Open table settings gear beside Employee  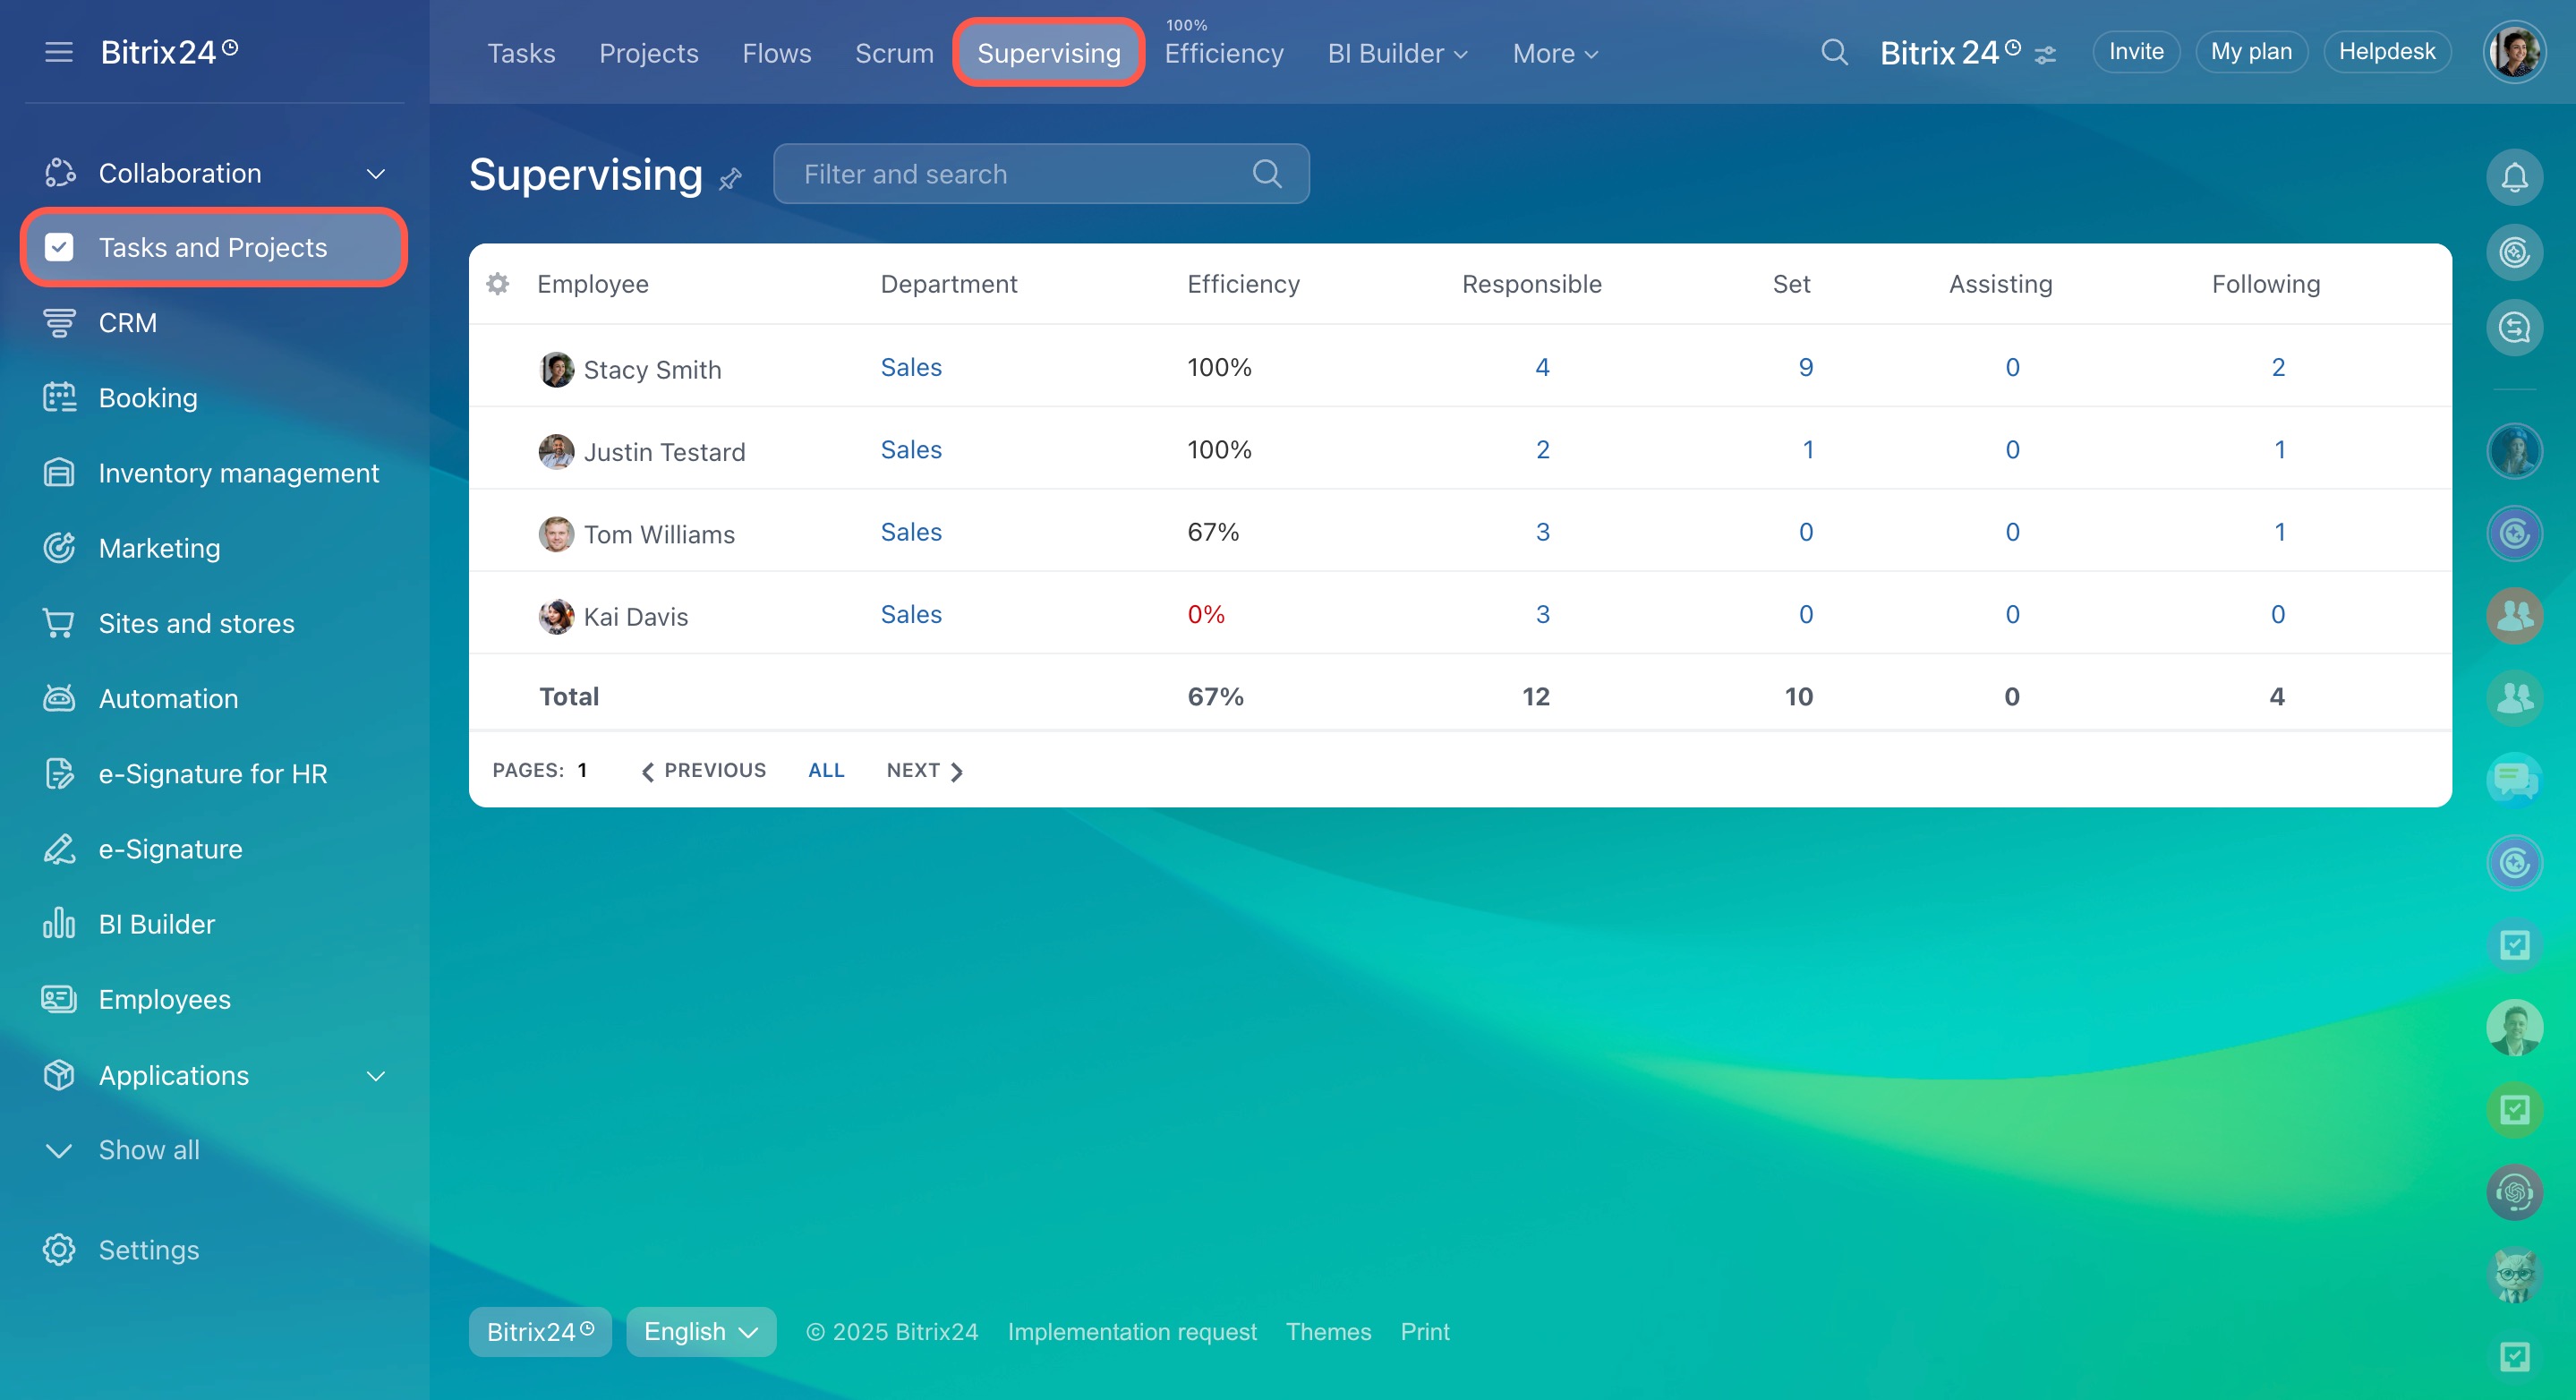pyautogui.click(x=497, y=284)
